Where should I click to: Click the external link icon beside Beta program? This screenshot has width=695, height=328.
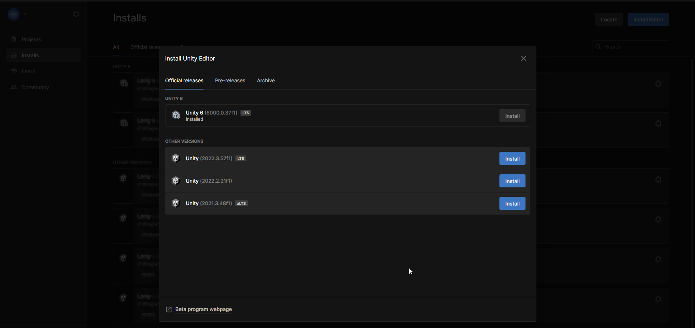[169, 310]
